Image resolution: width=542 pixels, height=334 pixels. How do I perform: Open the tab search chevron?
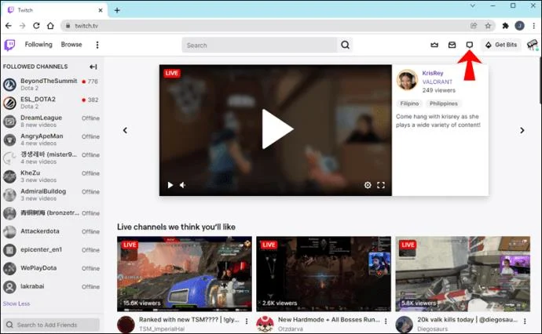pyautogui.click(x=473, y=5)
